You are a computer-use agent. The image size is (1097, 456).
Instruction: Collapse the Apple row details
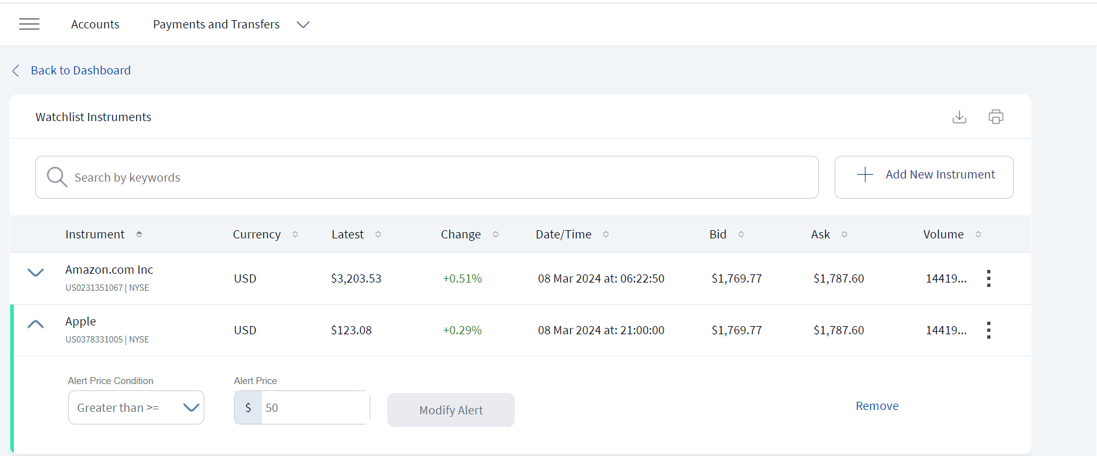point(36,324)
